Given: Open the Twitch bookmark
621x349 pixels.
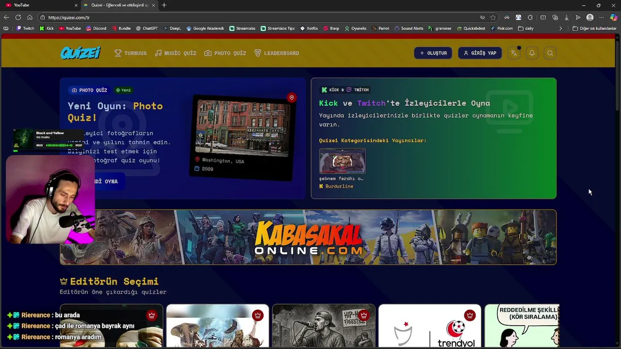Looking at the screenshot, I should point(25,29).
